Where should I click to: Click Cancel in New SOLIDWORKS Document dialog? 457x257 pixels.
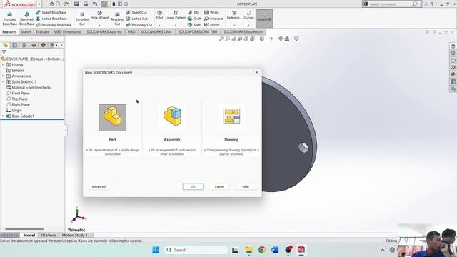pyautogui.click(x=219, y=186)
